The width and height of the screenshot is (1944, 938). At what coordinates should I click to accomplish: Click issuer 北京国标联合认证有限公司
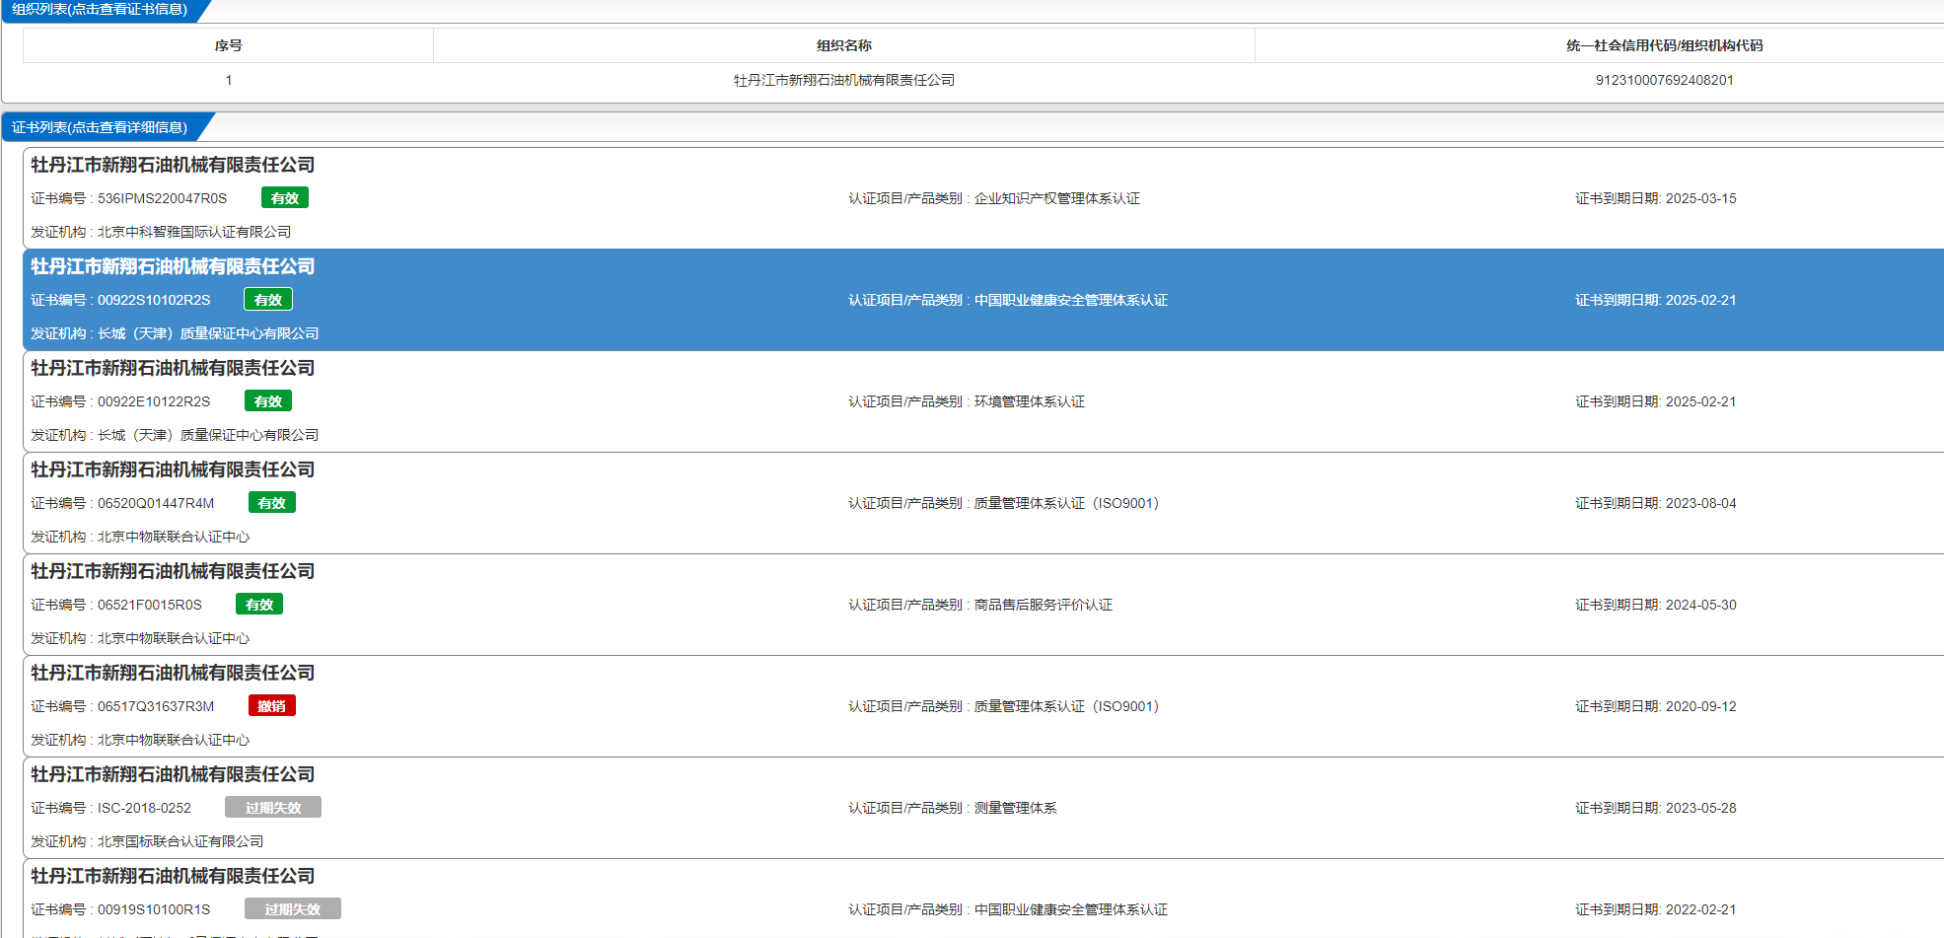coord(180,841)
